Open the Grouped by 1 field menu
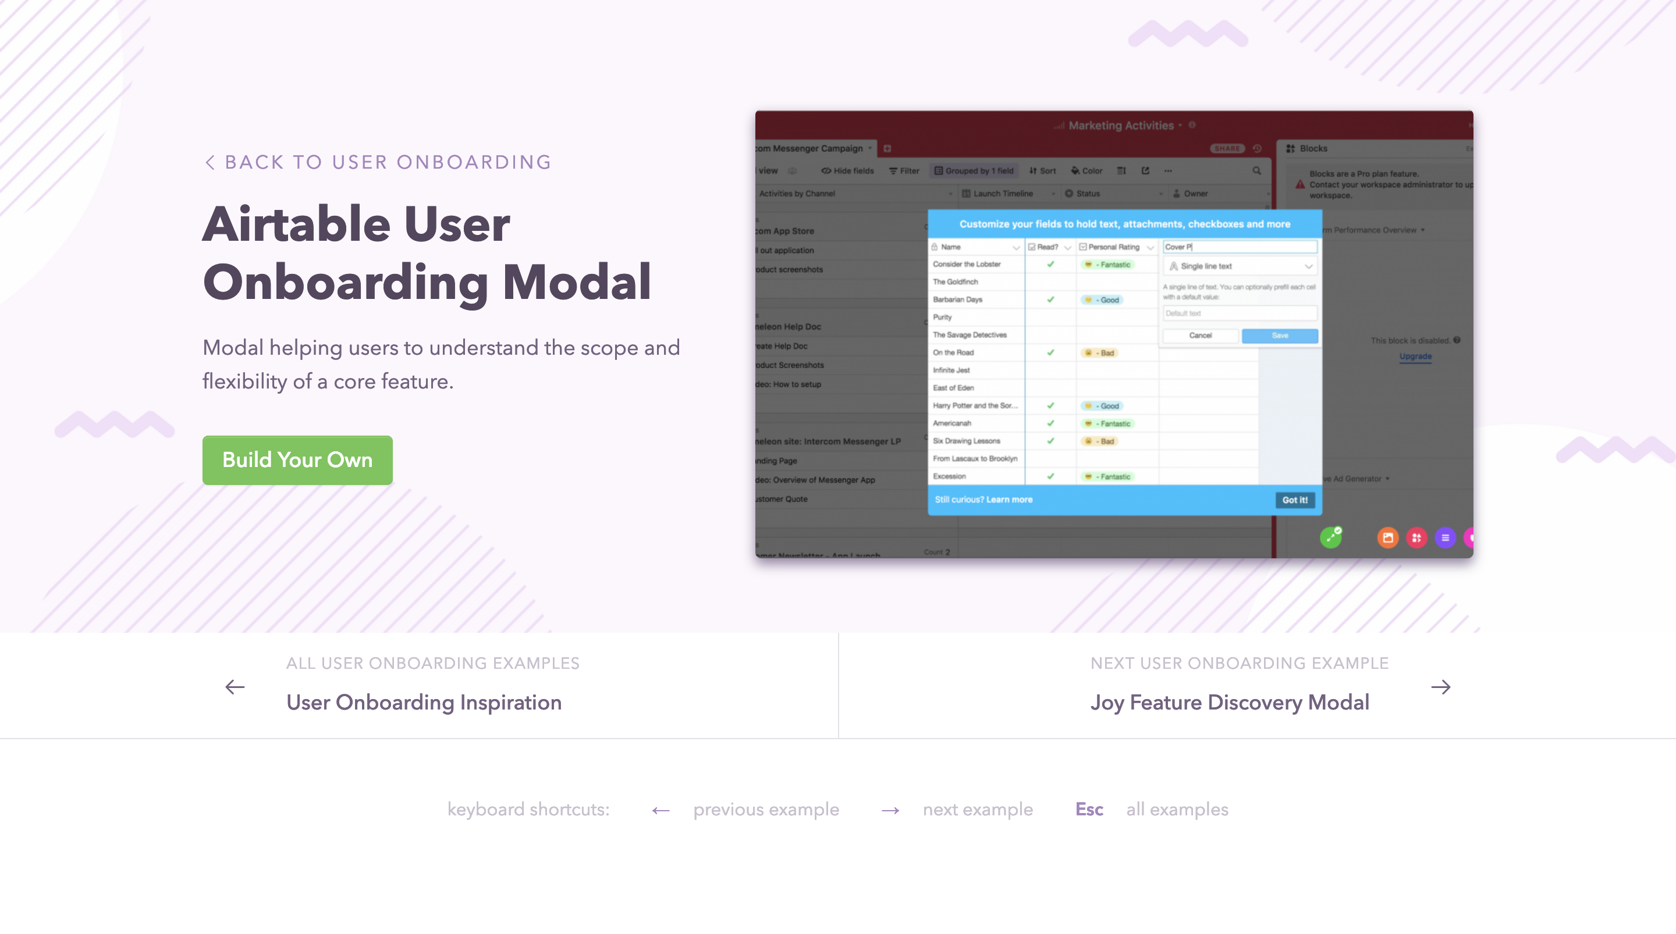This screenshot has height=934, width=1676. (974, 171)
